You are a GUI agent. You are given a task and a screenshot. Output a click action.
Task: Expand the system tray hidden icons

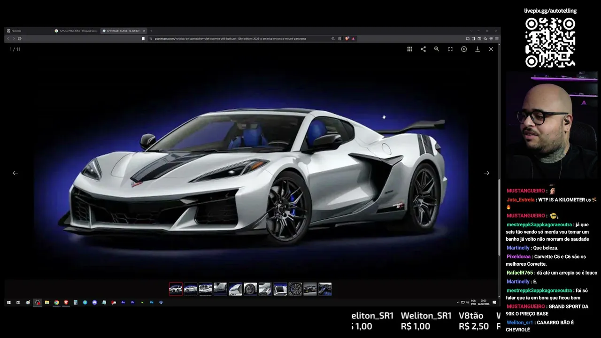(x=458, y=302)
